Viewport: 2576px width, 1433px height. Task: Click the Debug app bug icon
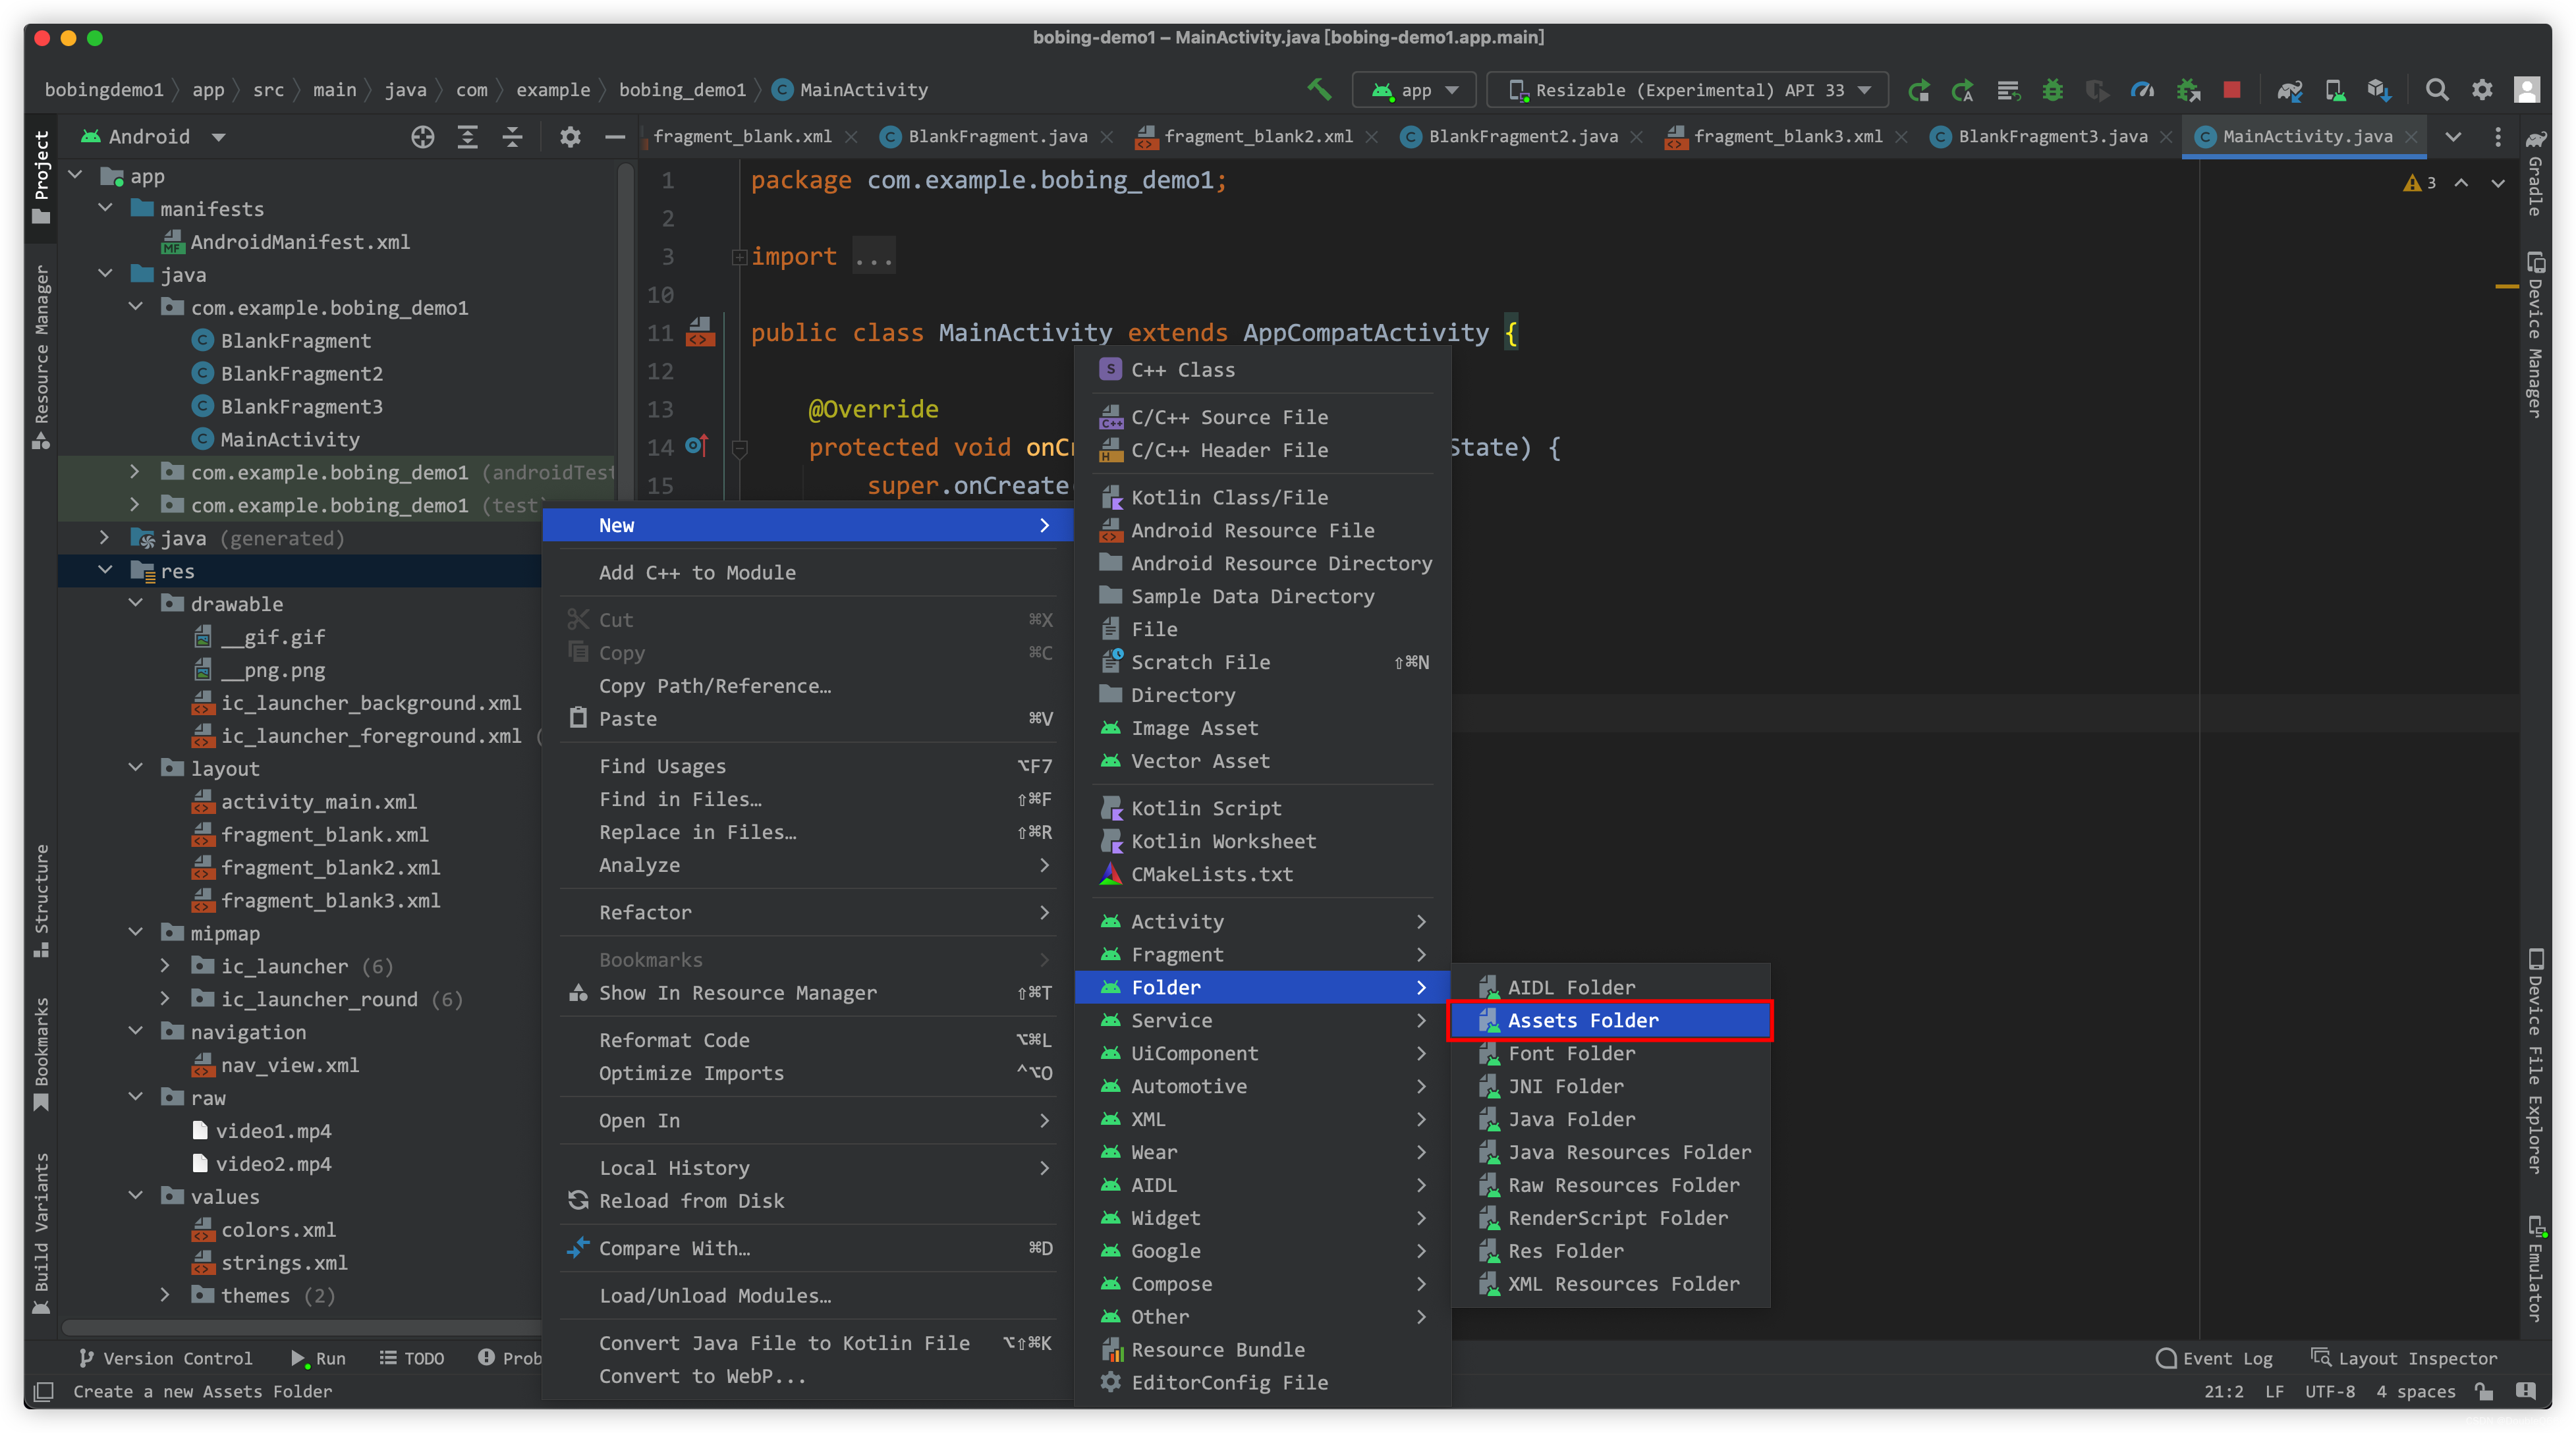[x=2052, y=90]
